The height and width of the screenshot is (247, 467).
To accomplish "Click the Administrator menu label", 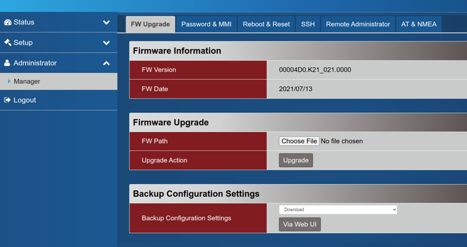I will (35, 63).
